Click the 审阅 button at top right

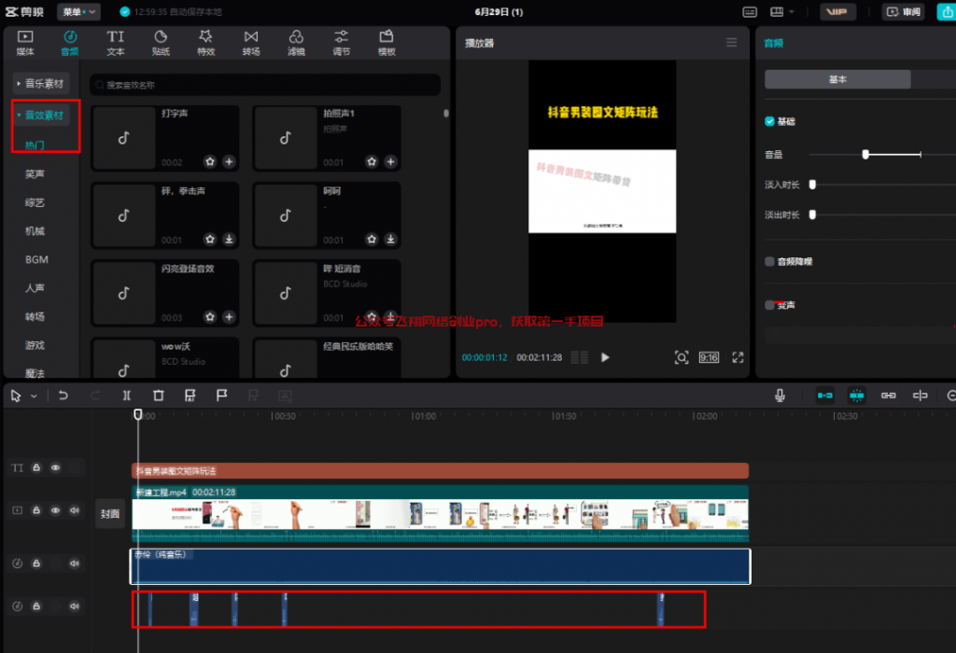point(904,12)
